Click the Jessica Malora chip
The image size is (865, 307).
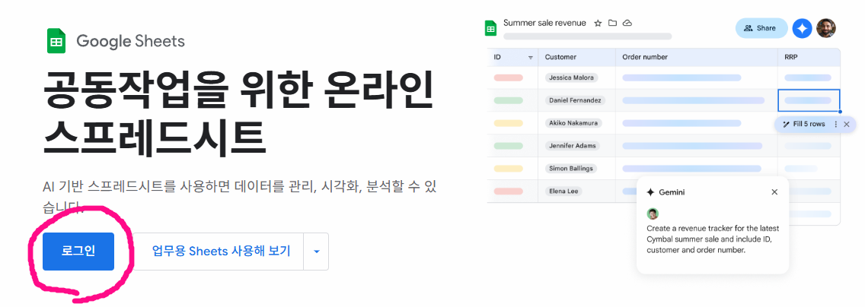coord(572,78)
